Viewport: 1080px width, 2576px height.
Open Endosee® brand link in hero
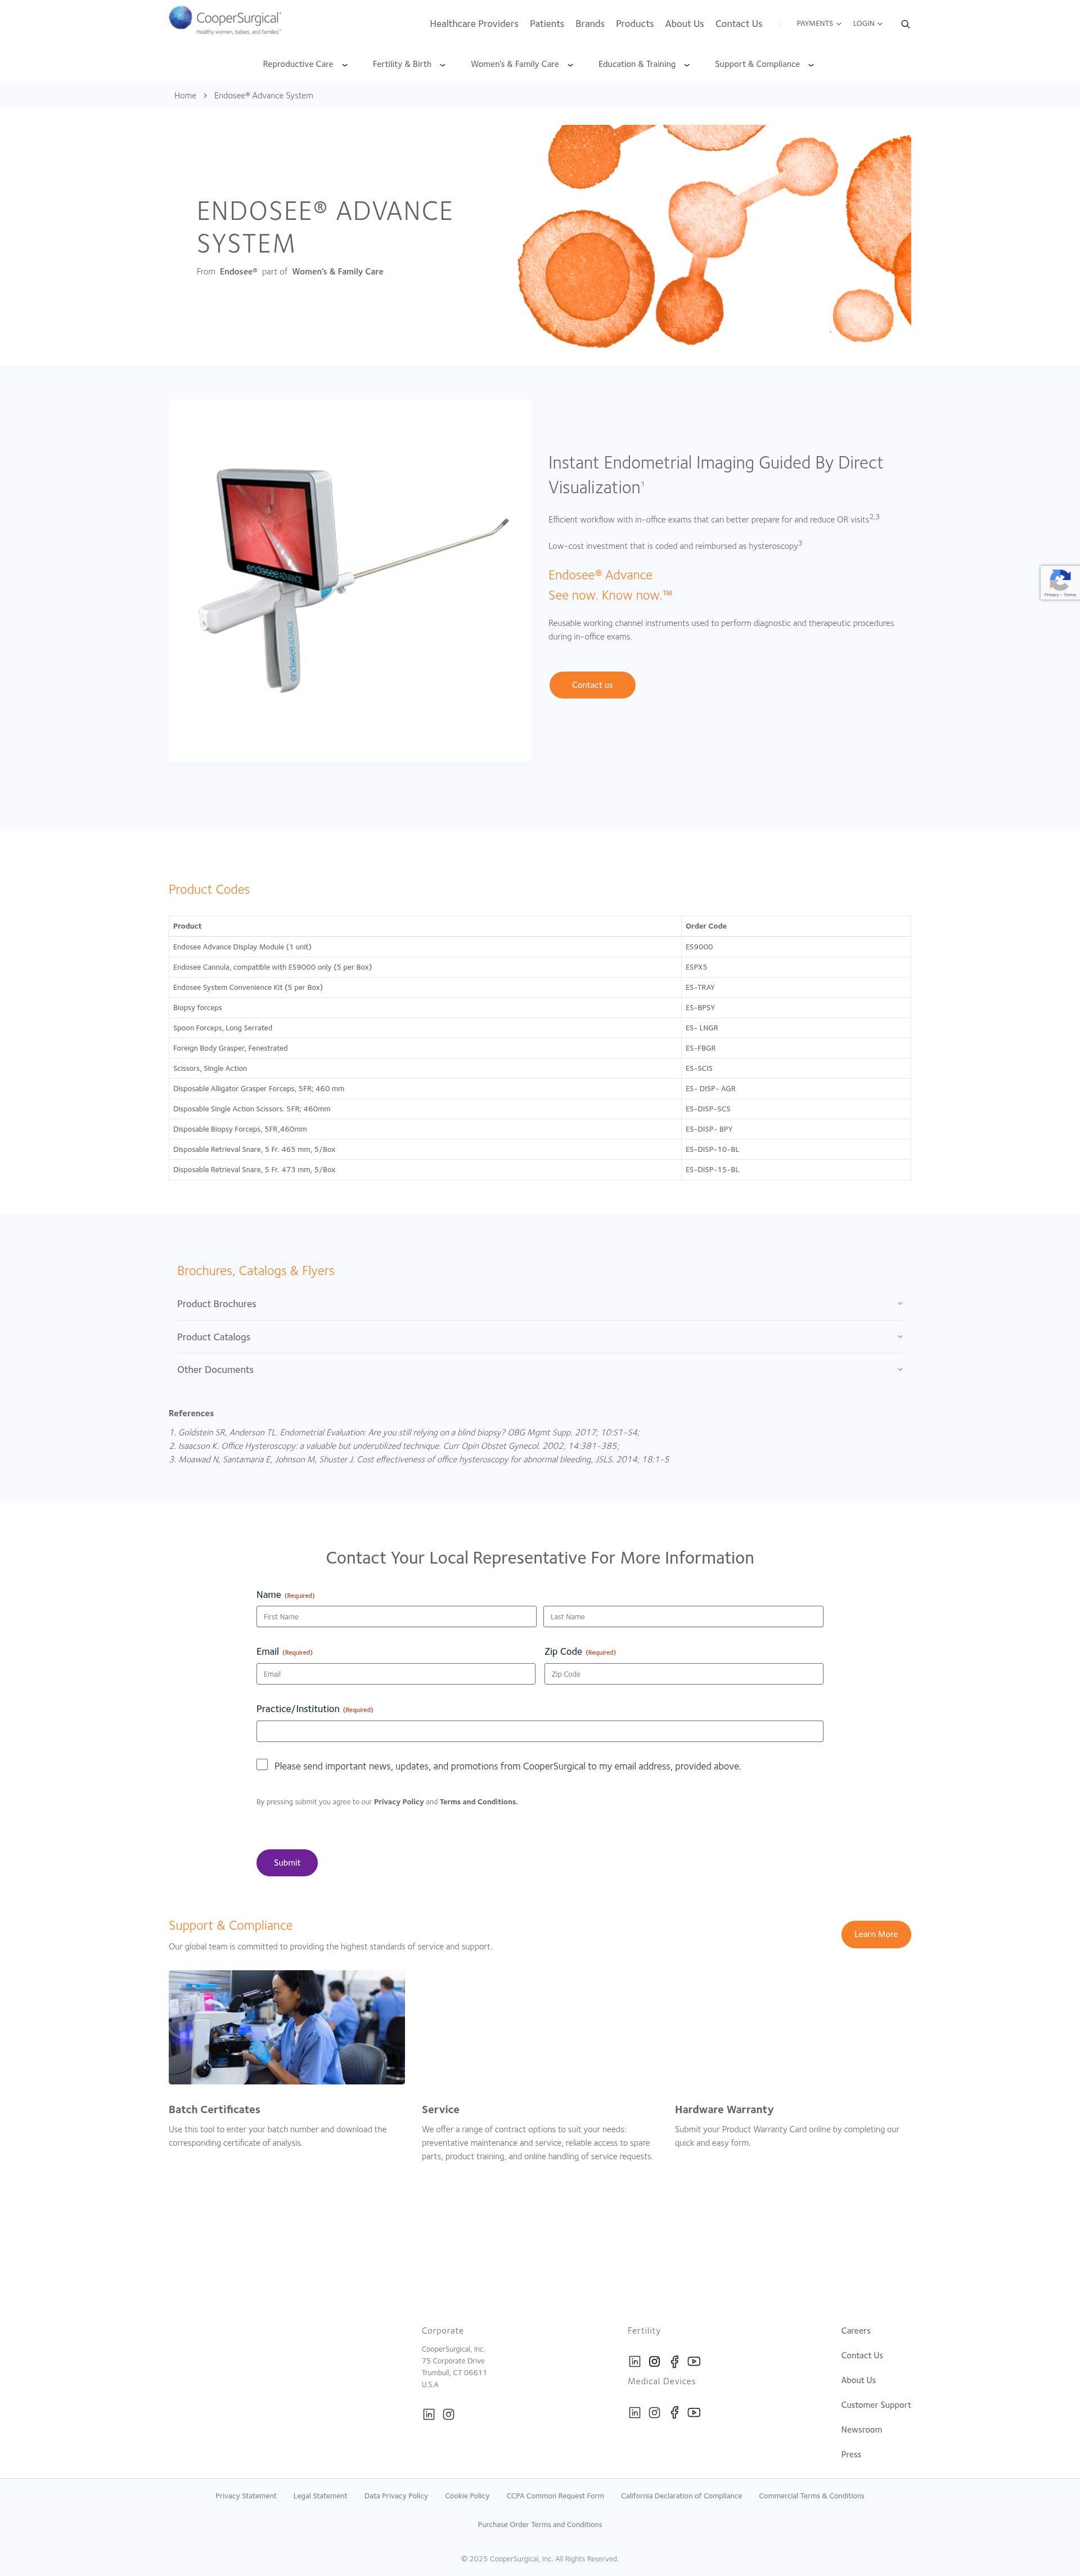click(x=238, y=272)
